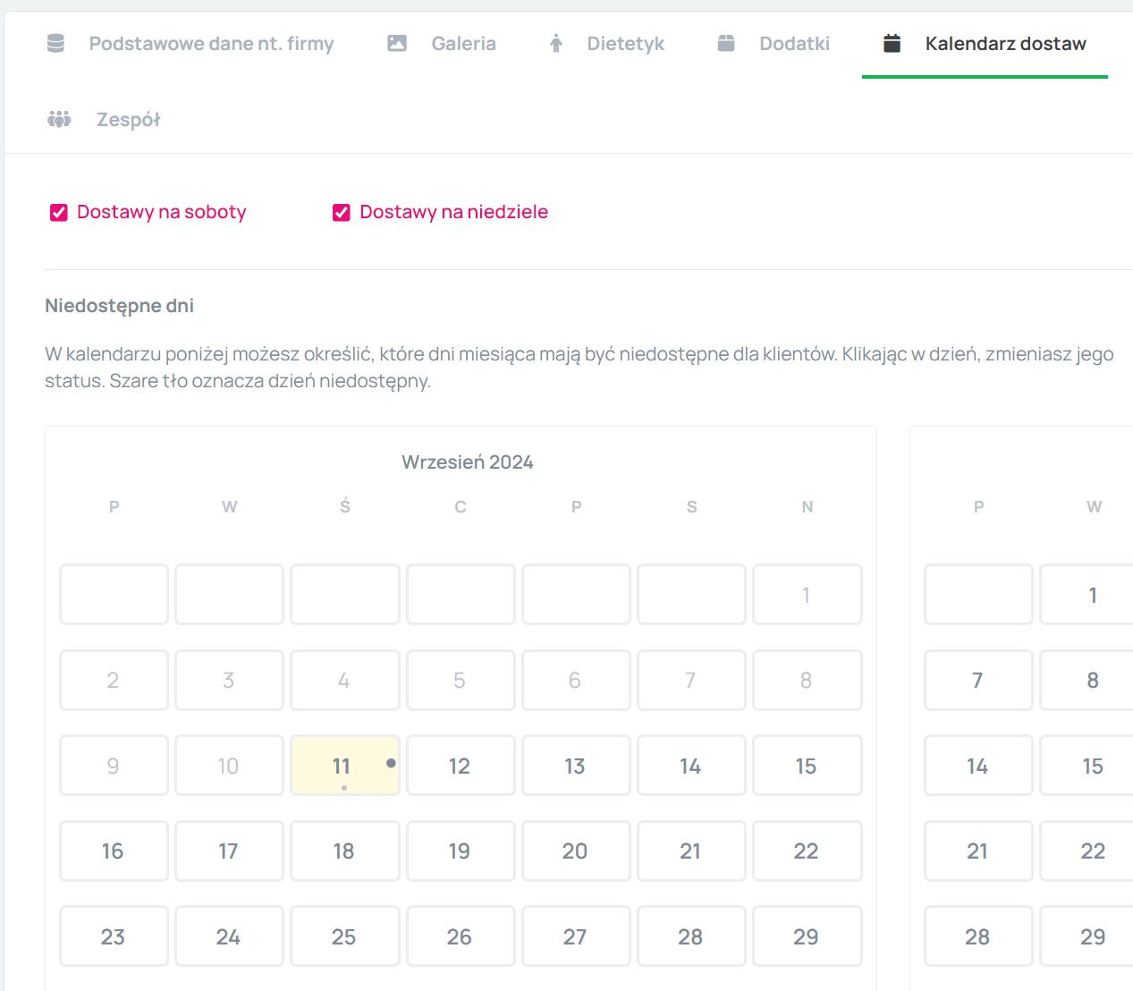Screen dimensions: 1133x991
Task: Click September 16 in the calendar
Action: [x=114, y=851]
